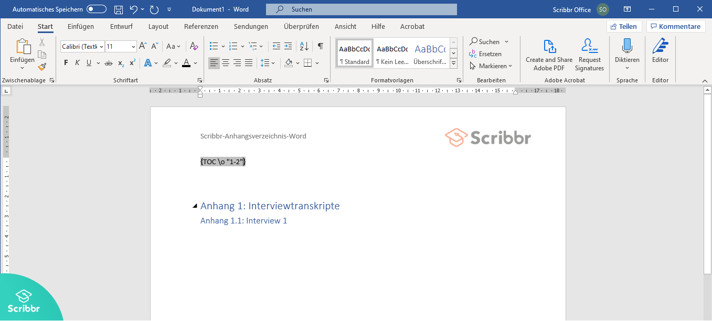Click the save disk icon in title bar

pos(119,9)
